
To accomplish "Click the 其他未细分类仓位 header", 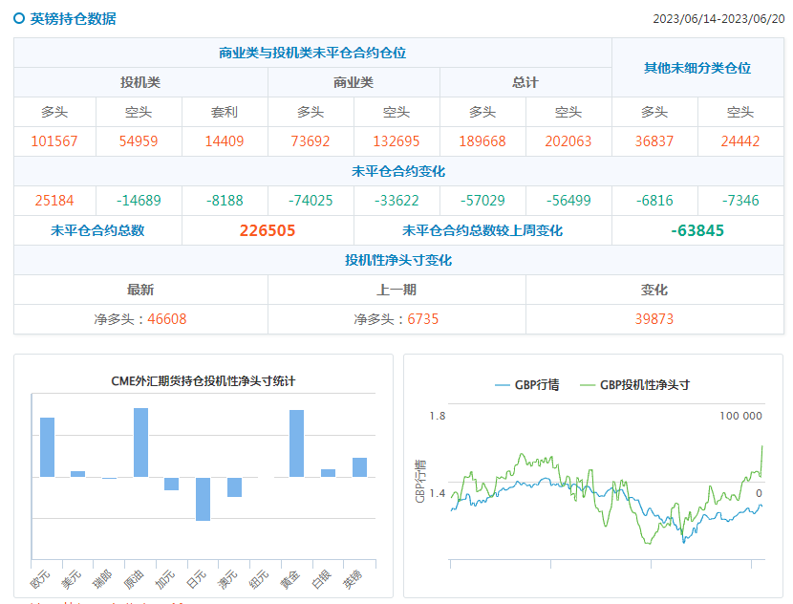I will click(697, 68).
